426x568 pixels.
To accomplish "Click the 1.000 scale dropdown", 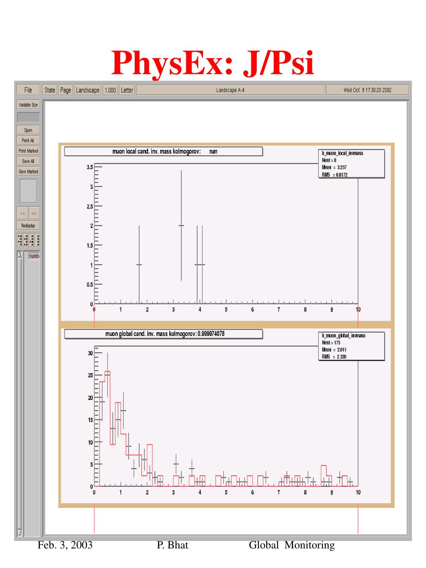I will click(x=110, y=90).
